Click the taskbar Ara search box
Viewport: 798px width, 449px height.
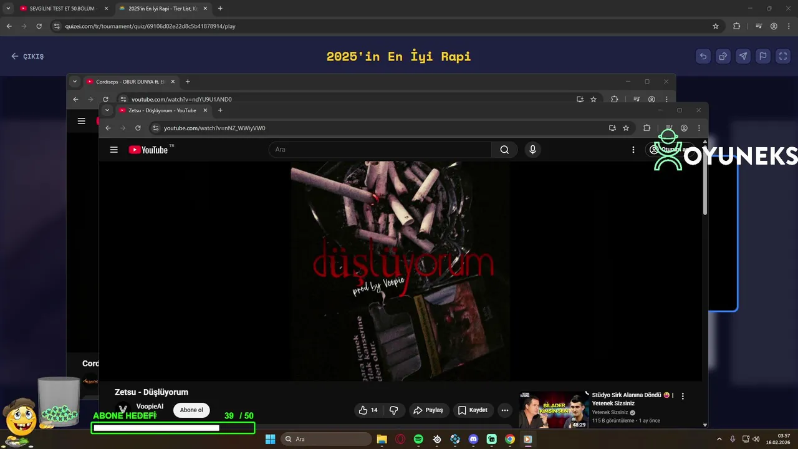click(x=327, y=439)
